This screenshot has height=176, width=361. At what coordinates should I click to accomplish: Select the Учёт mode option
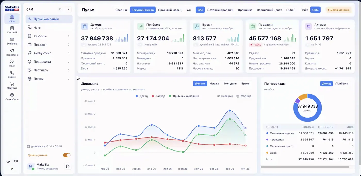305,10
